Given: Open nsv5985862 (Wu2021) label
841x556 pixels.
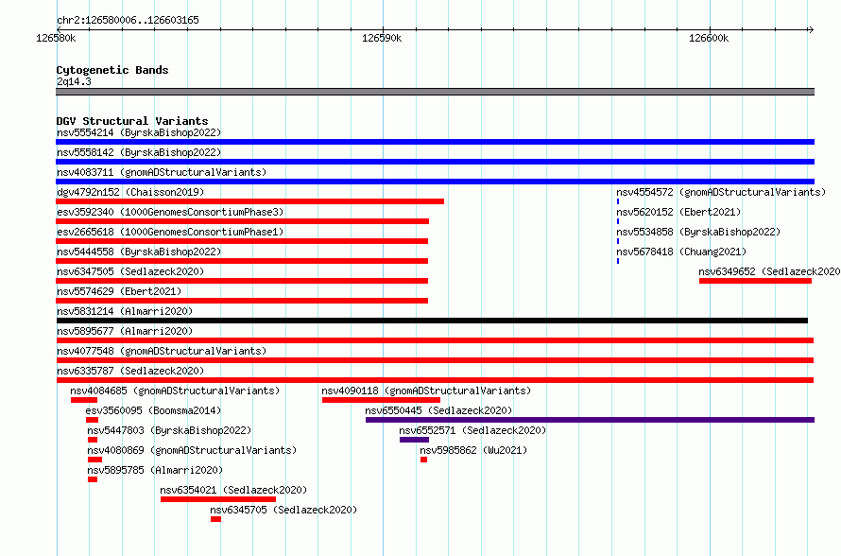Looking at the screenshot, I should [473, 450].
